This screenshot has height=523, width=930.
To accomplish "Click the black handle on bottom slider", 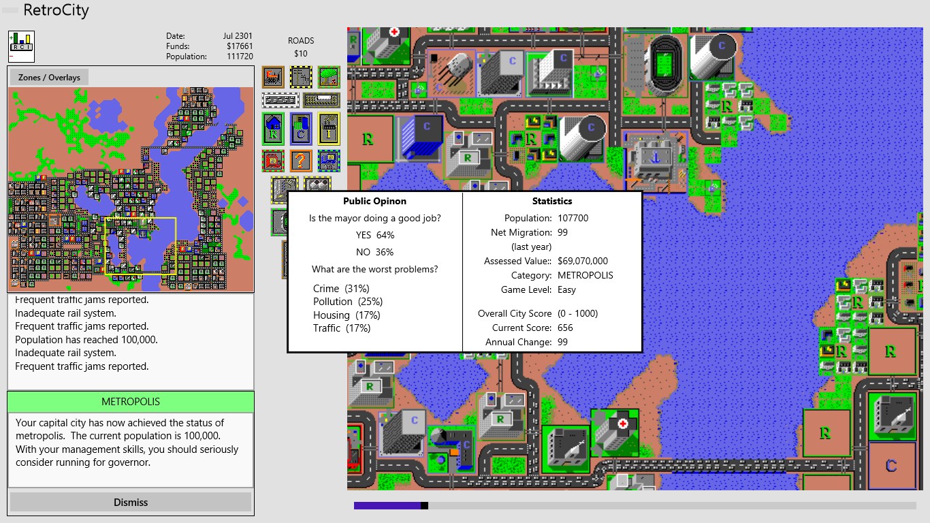I will (x=424, y=505).
